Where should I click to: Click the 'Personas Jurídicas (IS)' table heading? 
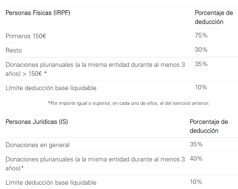coord(37,122)
